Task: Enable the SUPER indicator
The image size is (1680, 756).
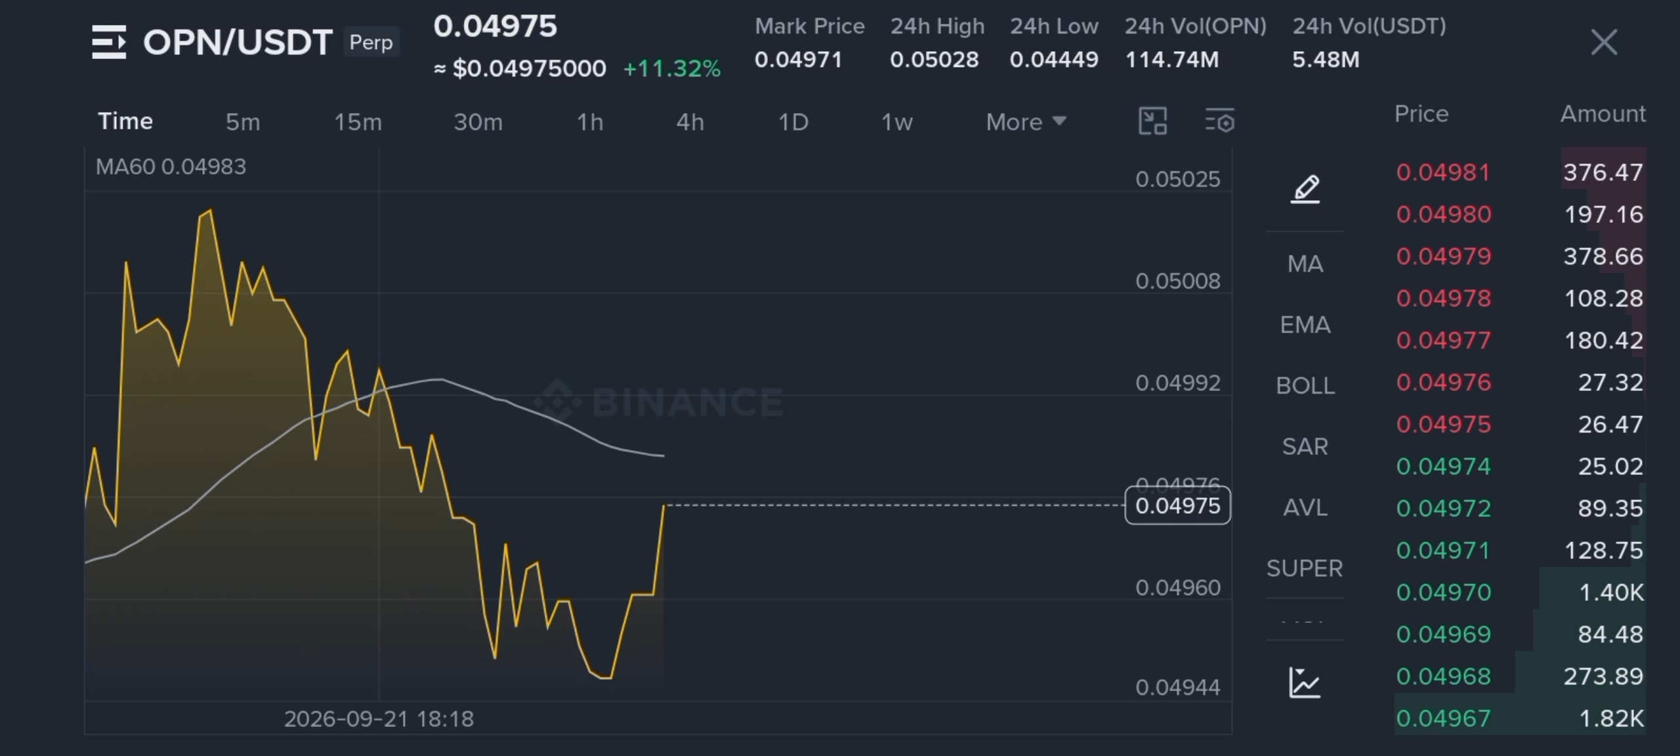Action: 1305,568
